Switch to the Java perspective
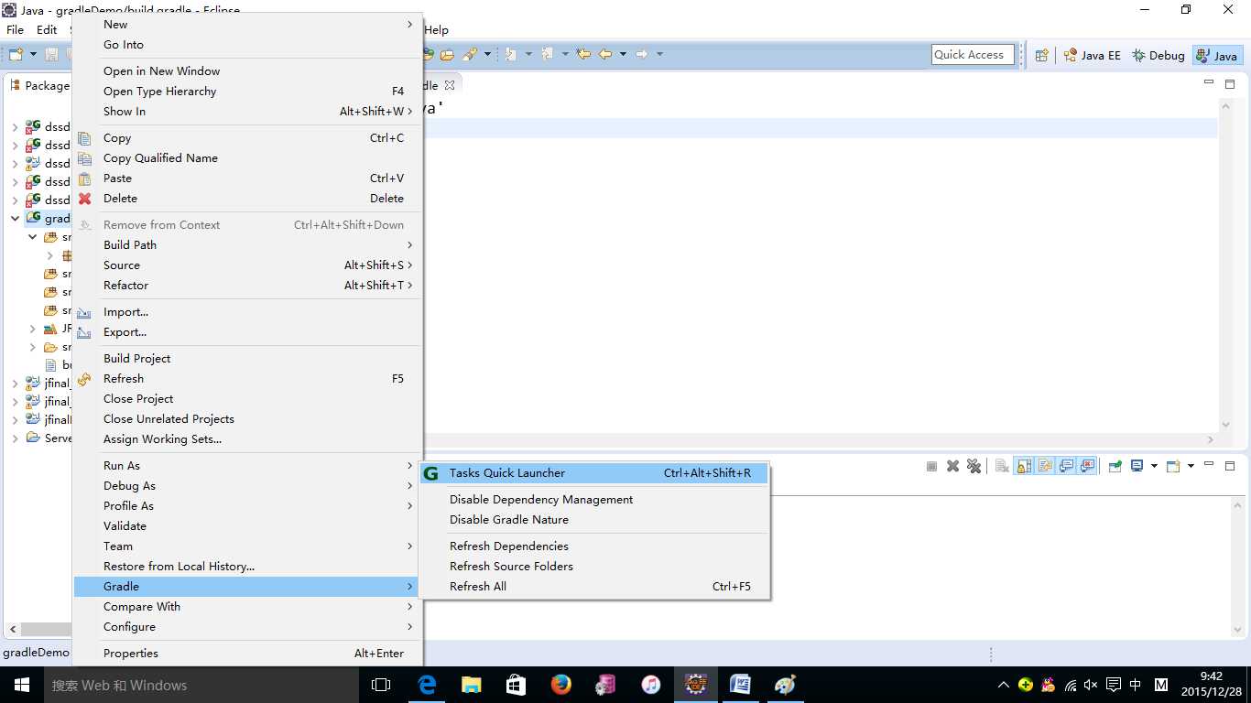The width and height of the screenshot is (1251, 703). pyautogui.click(x=1217, y=55)
